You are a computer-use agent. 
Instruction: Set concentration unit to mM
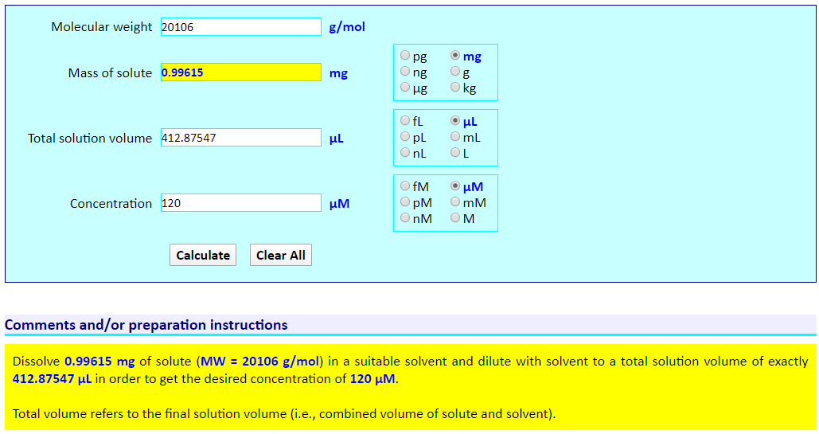point(455,201)
